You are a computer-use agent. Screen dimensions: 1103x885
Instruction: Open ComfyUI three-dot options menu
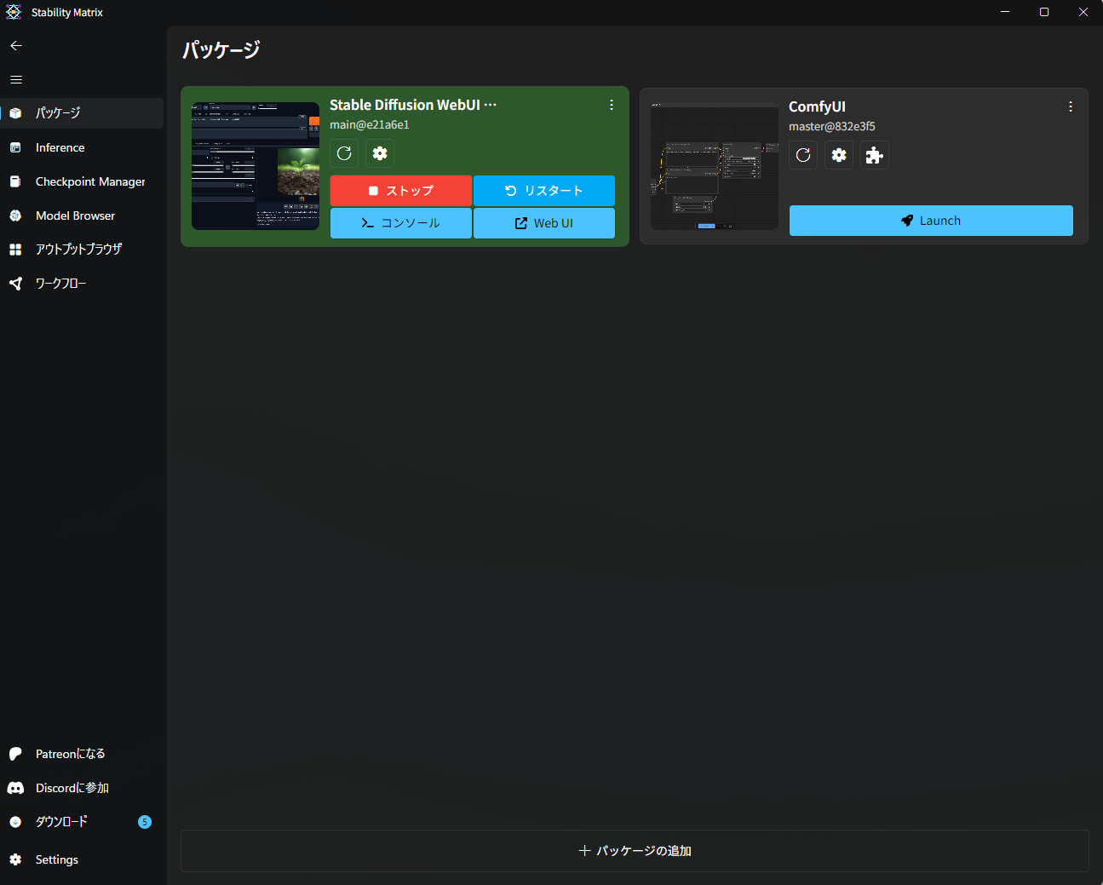pyautogui.click(x=1071, y=106)
